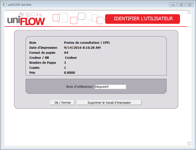Click the A4 paper format value

(x=66, y=53)
